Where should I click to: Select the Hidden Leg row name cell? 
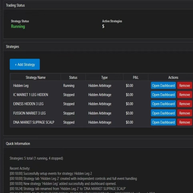click(x=21, y=86)
